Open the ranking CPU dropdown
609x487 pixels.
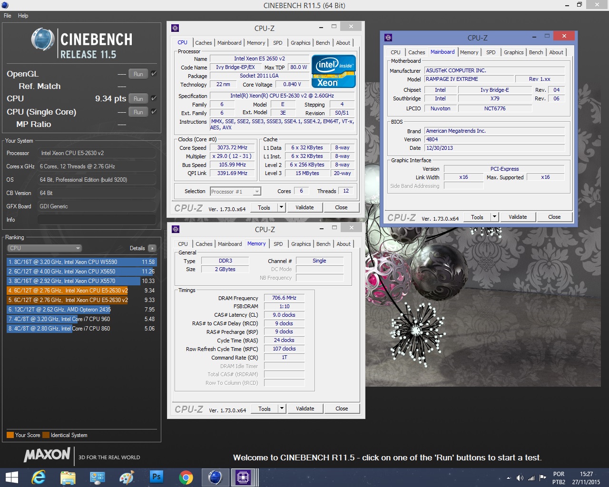(45, 248)
